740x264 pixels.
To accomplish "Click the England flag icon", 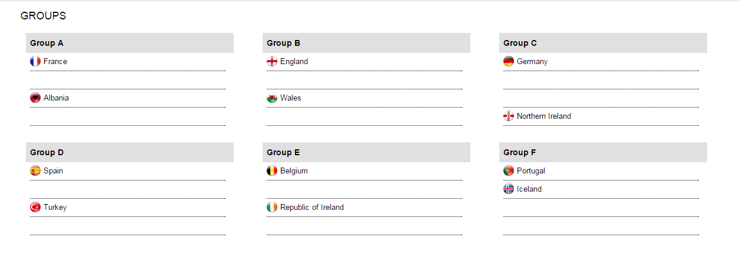I will (x=272, y=61).
